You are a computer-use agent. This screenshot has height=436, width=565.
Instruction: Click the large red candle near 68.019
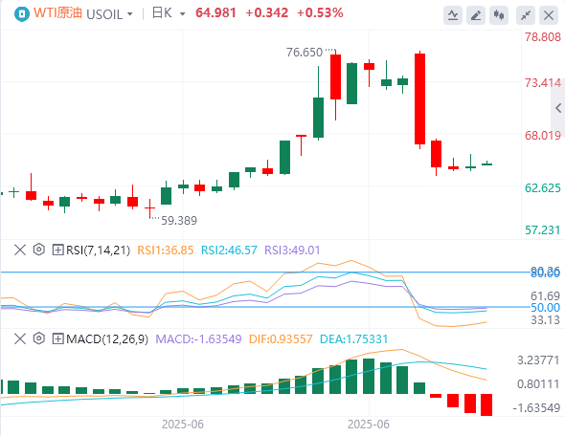pyautogui.click(x=419, y=98)
